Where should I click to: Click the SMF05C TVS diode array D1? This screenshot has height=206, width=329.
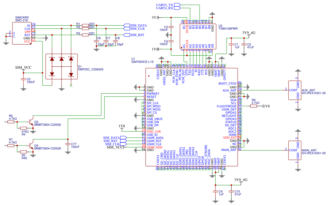(x=62, y=66)
